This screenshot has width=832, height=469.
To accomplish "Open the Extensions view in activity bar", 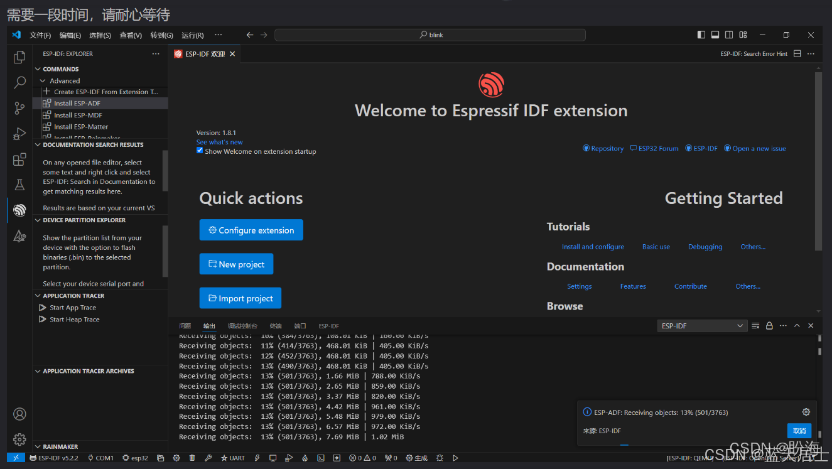I will 19,159.
